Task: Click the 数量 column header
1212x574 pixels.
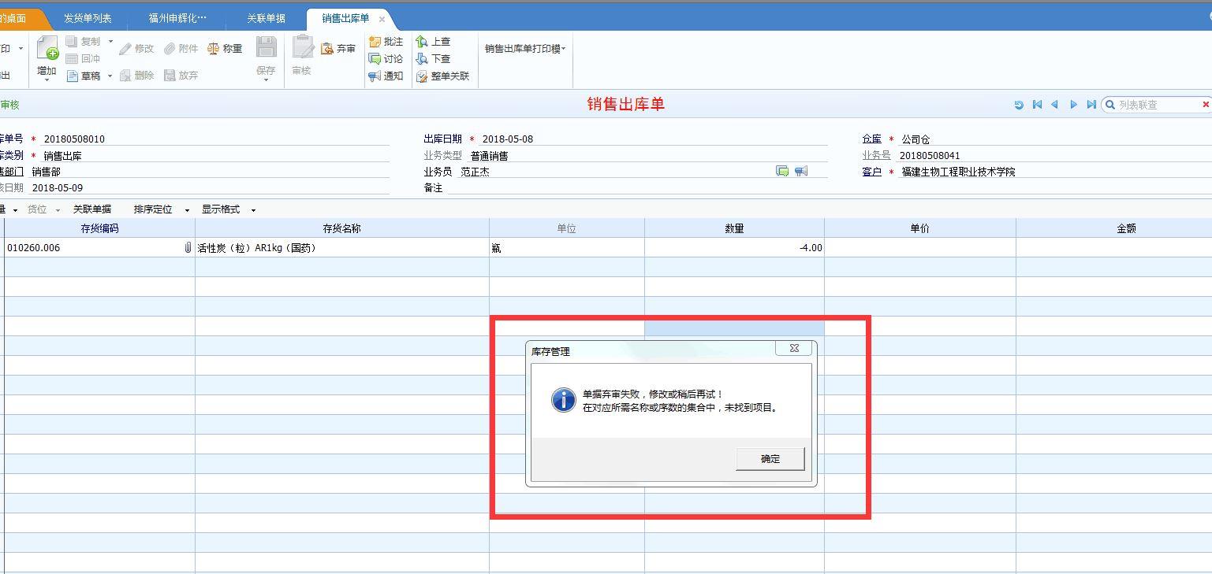Action: pyautogui.click(x=734, y=228)
